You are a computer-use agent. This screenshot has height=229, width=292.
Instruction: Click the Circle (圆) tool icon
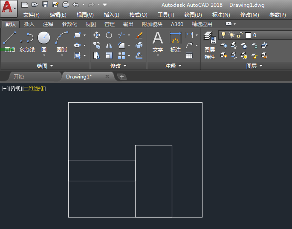44,38
